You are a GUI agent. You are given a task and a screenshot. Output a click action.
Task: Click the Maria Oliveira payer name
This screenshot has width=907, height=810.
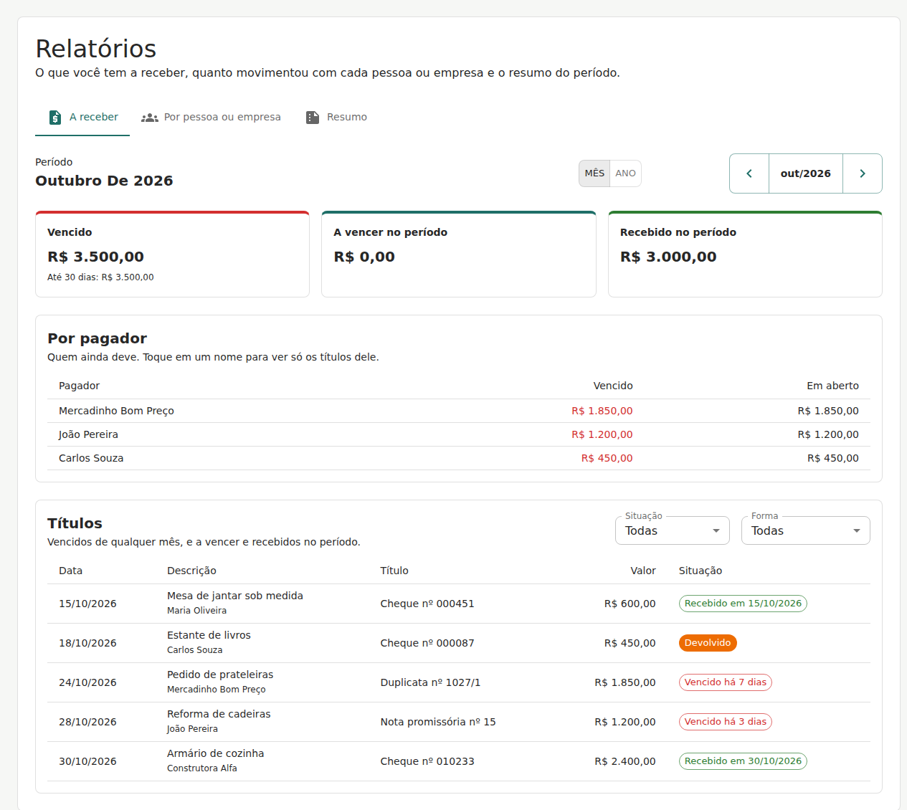196,611
